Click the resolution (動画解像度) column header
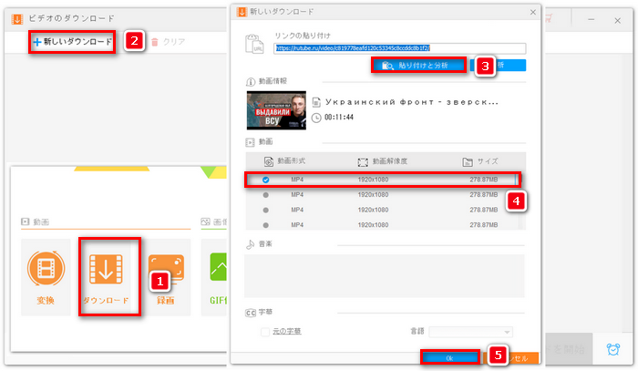Image resolution: width=638 pixels, height=371 pixels. pyautogui.click(x=382, y=161)
